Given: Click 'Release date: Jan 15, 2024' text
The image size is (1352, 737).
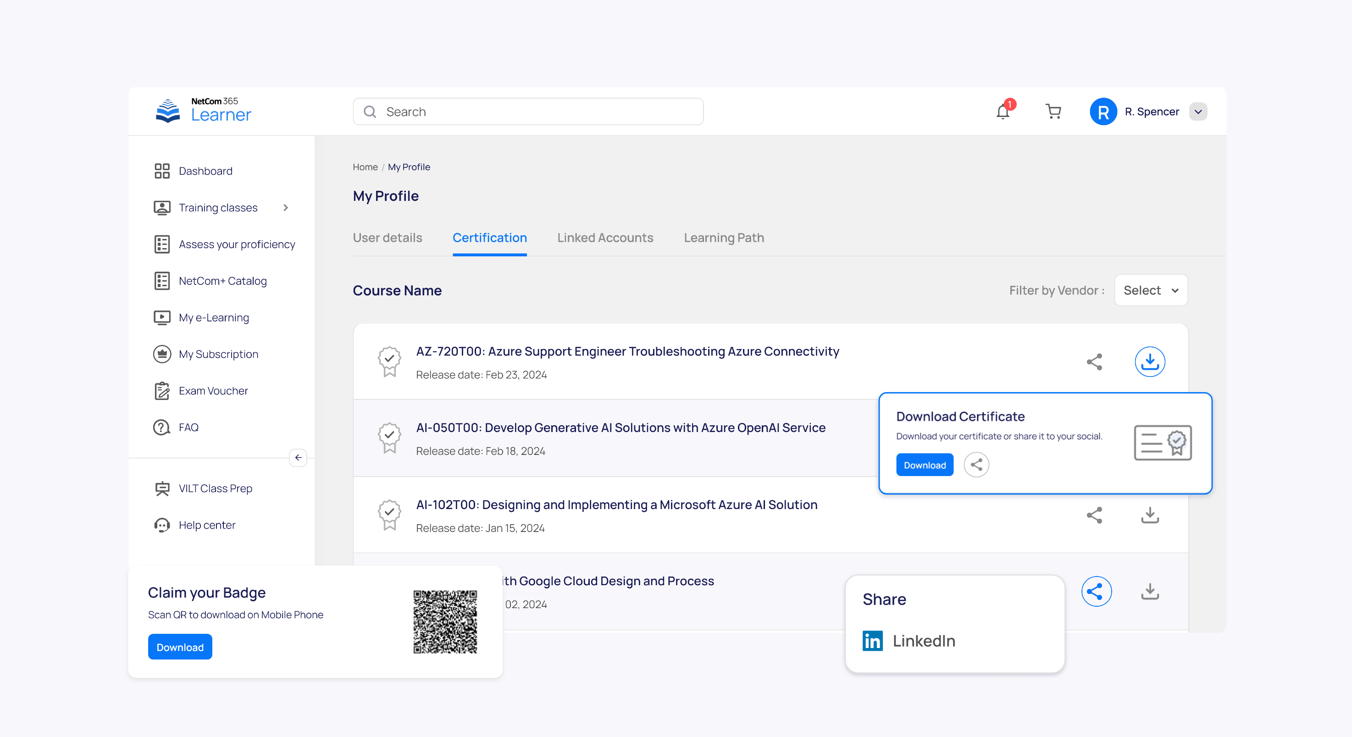Looking at the screenshot, I should 480,528.
